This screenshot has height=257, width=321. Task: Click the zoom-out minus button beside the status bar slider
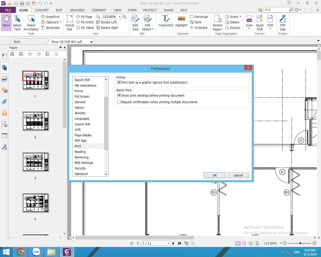[x=285, y=243]
